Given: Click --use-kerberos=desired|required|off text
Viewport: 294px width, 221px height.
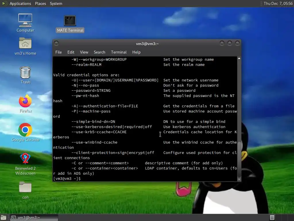Looking at the screenshot, I should [x=112, y=127].
